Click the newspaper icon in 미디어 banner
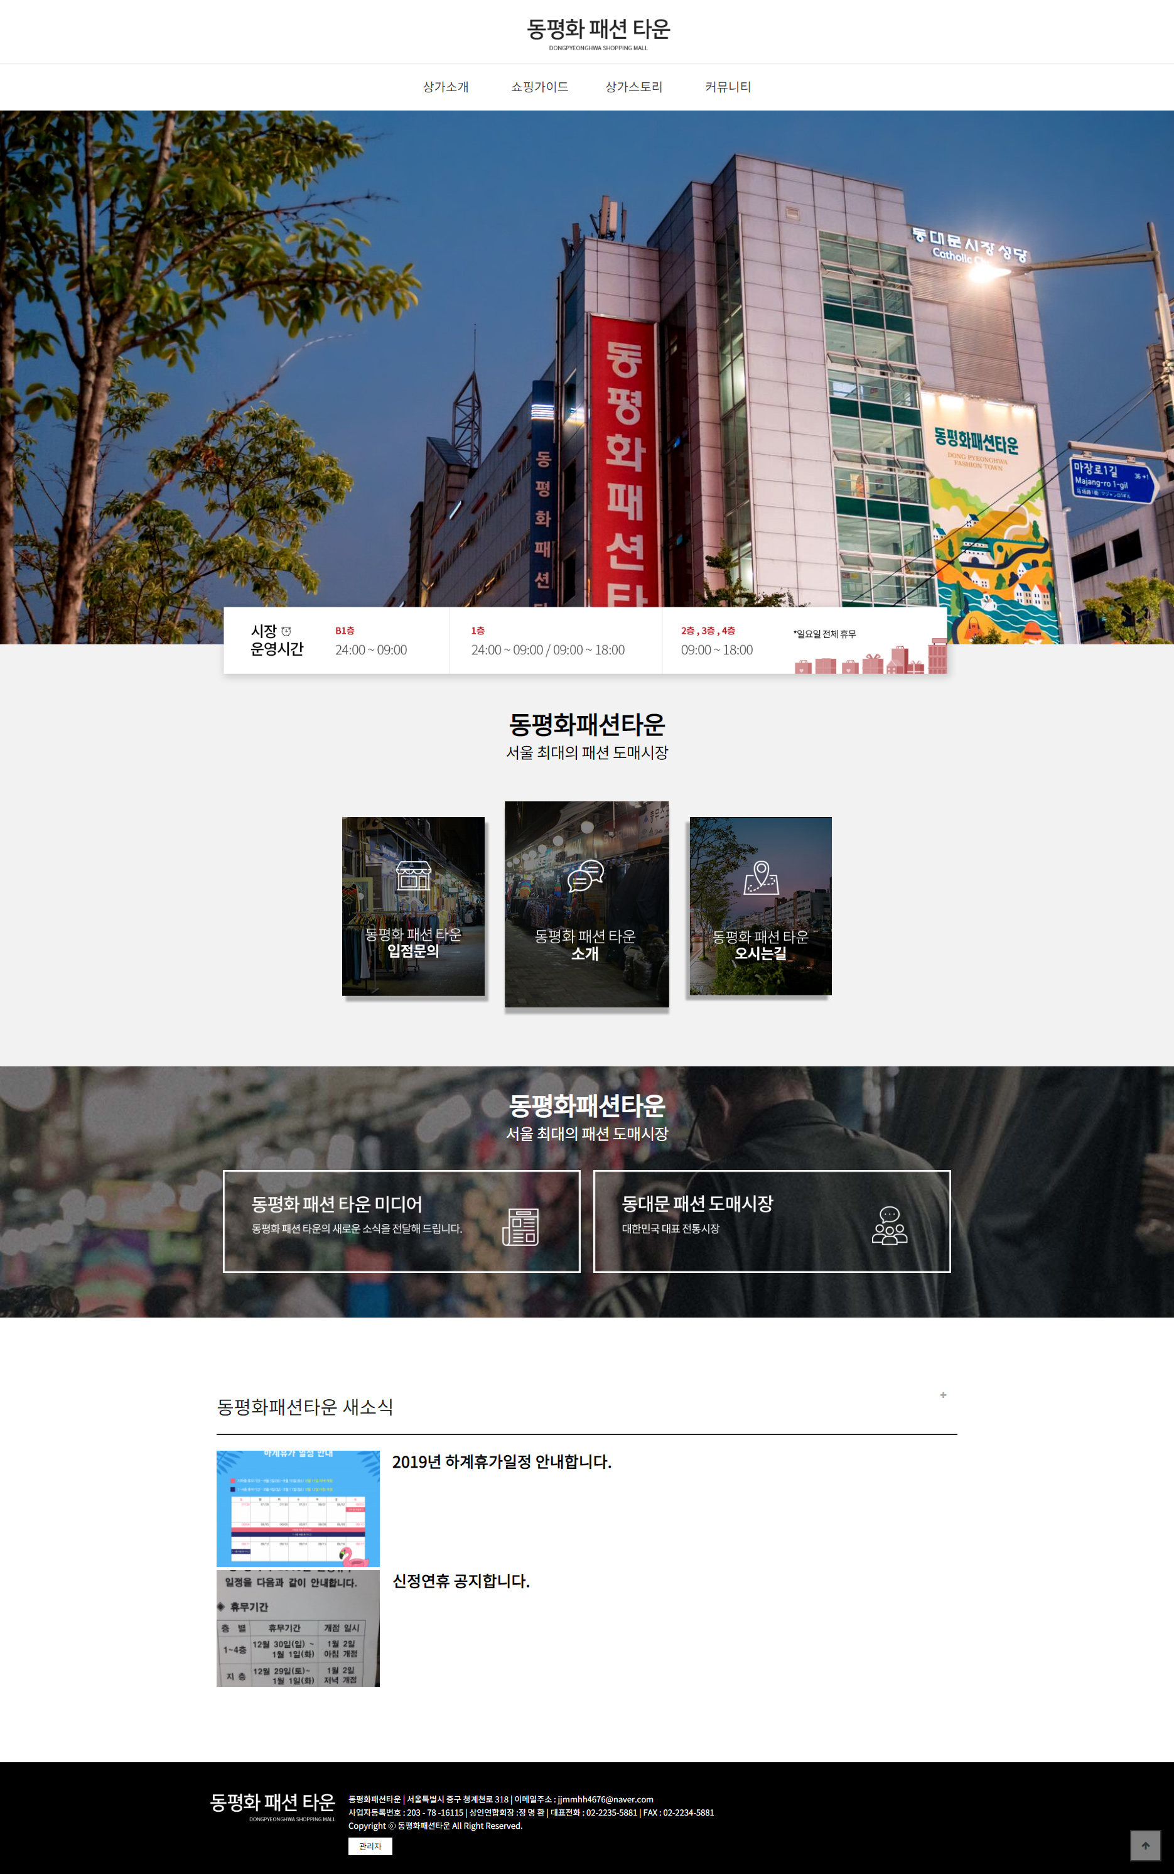The image size is (1174, 1874). click(x=520, y=1227)
